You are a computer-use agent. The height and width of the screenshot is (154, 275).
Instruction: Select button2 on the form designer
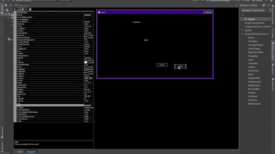pyautogui.click(x=180, y=66)
